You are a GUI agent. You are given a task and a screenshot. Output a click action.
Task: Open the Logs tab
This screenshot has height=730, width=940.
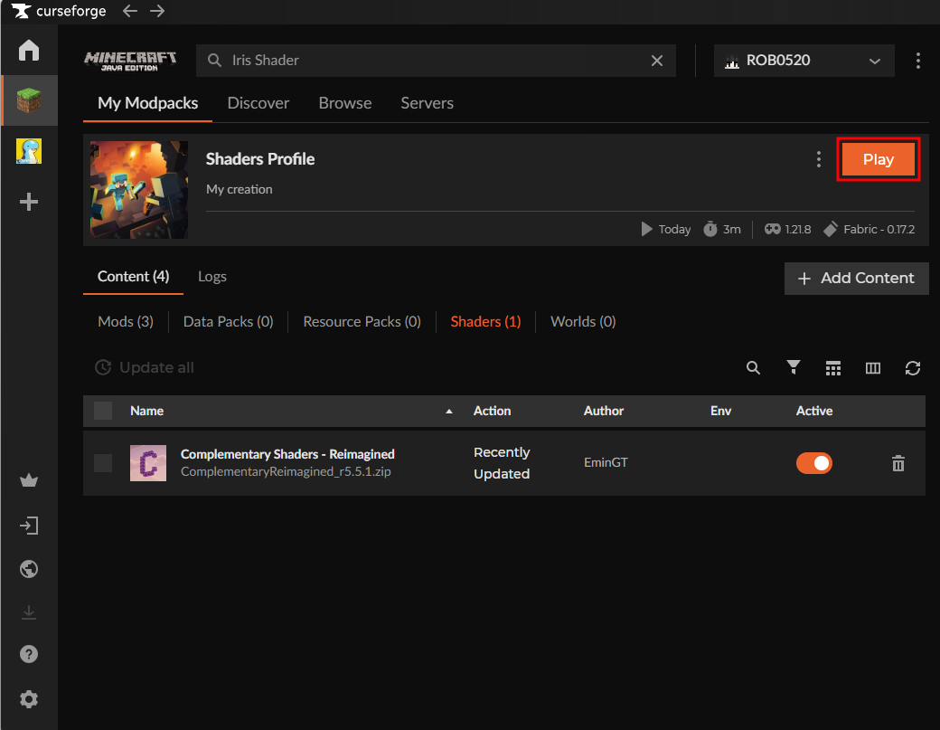[x=212, y=277]
